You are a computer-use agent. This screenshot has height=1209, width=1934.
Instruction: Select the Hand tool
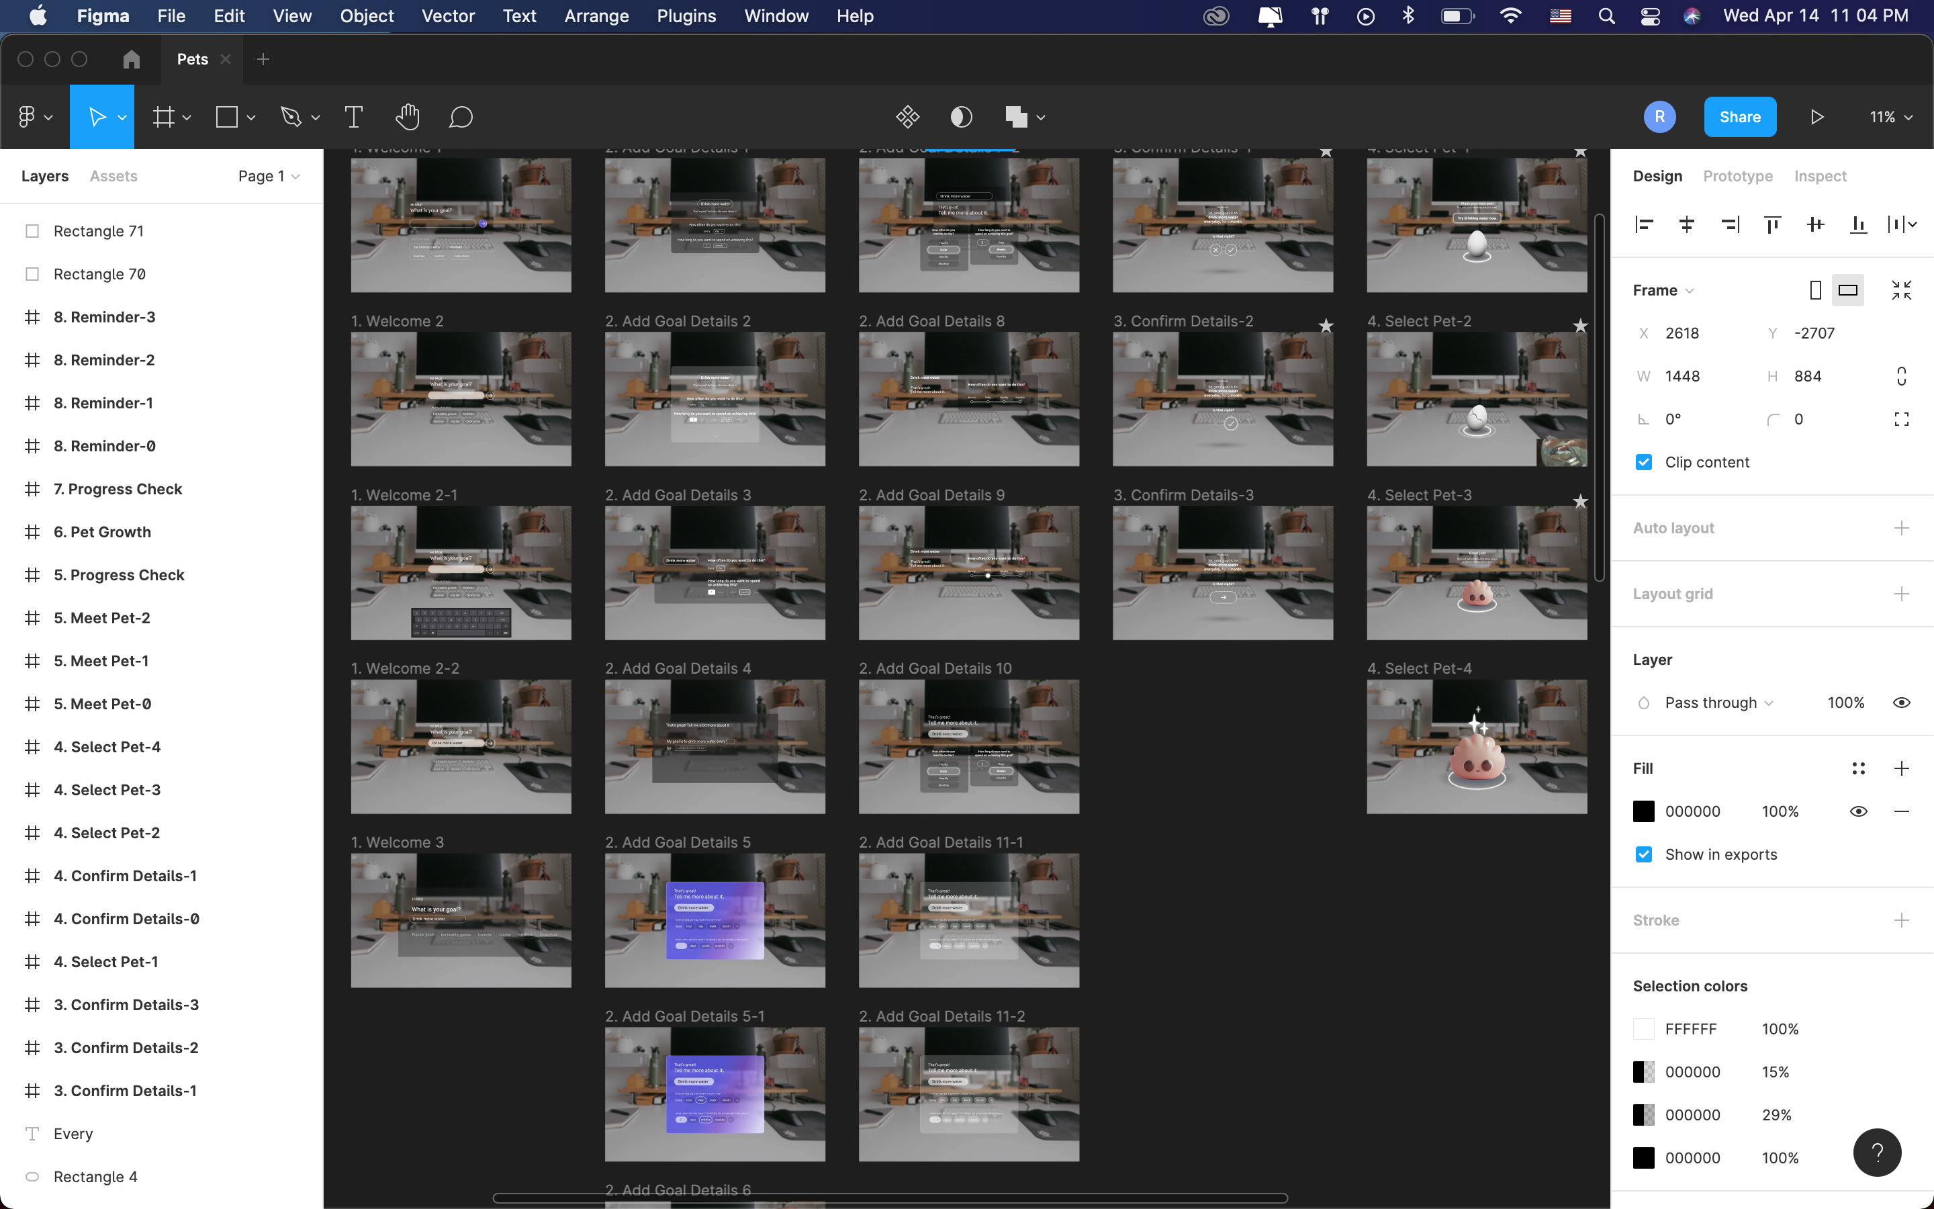pos(408,118)
